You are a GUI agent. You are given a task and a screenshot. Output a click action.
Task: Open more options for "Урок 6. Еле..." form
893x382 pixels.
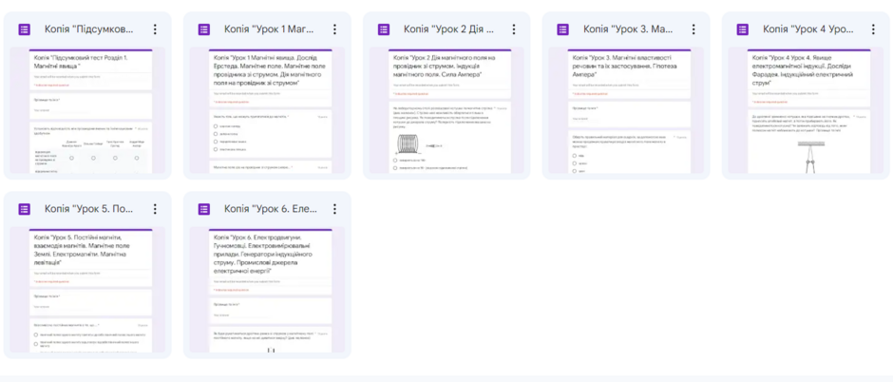pyautogui.click(x=334, y=209)
